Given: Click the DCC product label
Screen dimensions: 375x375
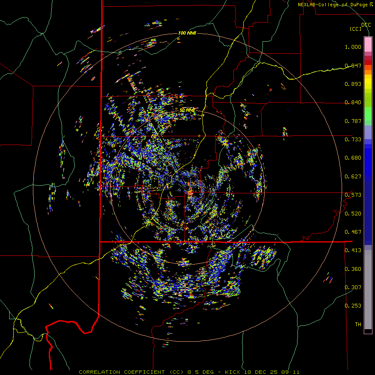Looking at the screenshot, I should tap(366, 25).
